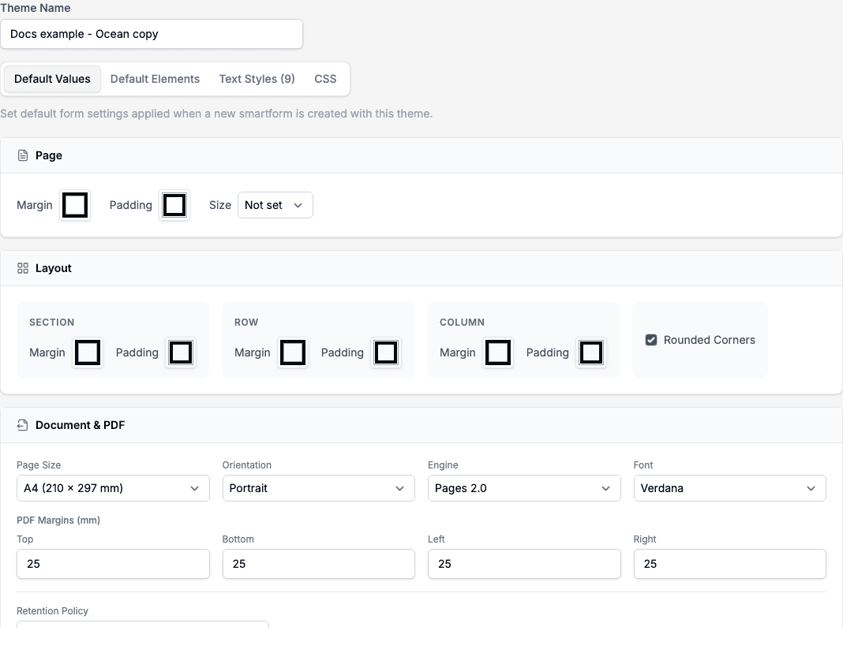The height and width of the screenshot is (664, 843).
Task: Click the Page section document icon
Action: [23, 156]
